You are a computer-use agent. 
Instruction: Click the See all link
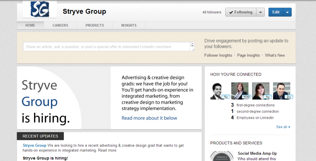click(x=281, y=127)
